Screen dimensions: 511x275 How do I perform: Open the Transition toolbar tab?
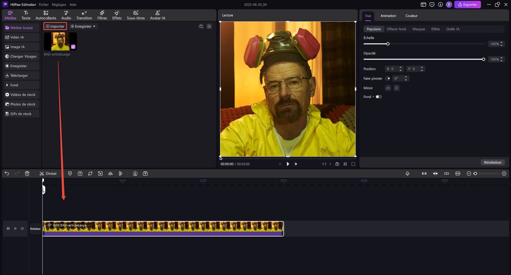pyautogui.click(x=84, y=15)
